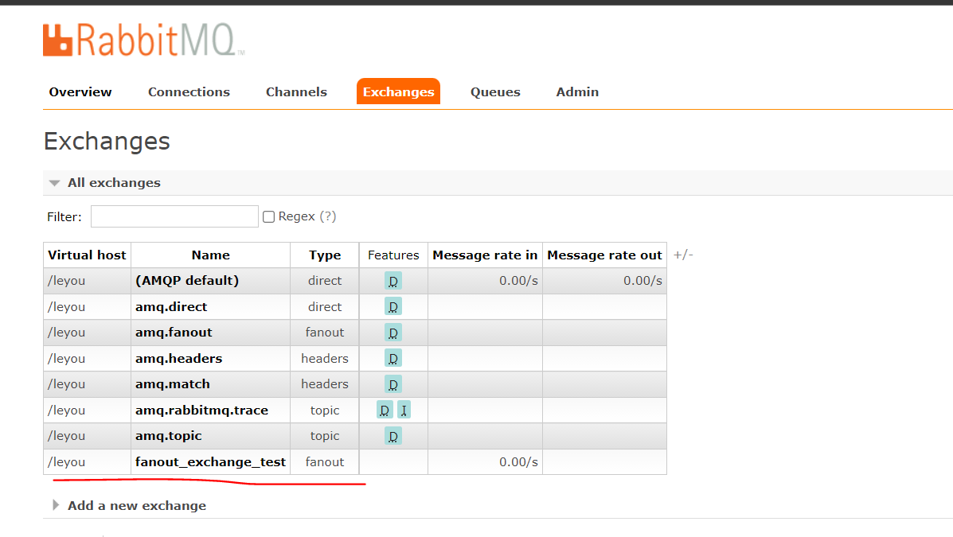Sort by Virtual host column header
This screenshot has height=537, width=953.
coord(87,255)
